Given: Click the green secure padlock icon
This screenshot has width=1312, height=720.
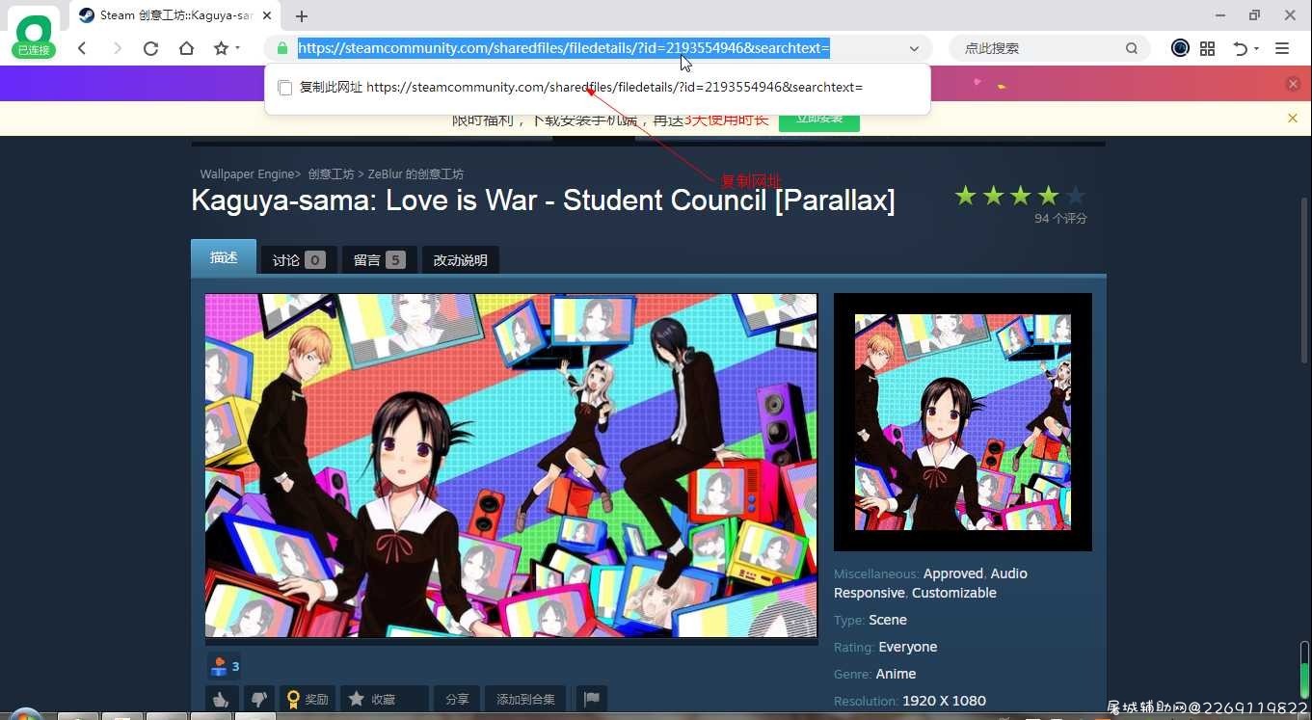Looking at the screenshot, I should click(281, 48).
